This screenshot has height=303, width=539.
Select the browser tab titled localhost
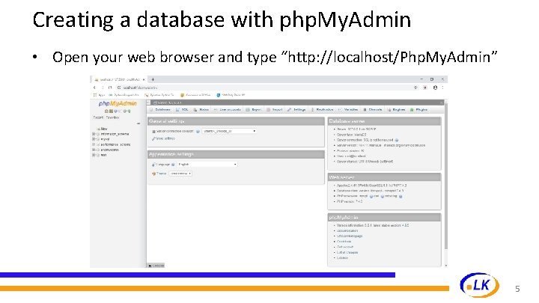pos(120,79)
